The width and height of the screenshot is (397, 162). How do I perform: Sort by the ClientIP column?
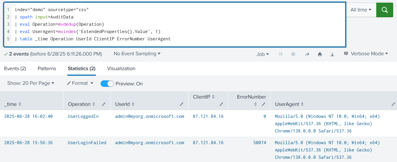(x=204, y=97)
